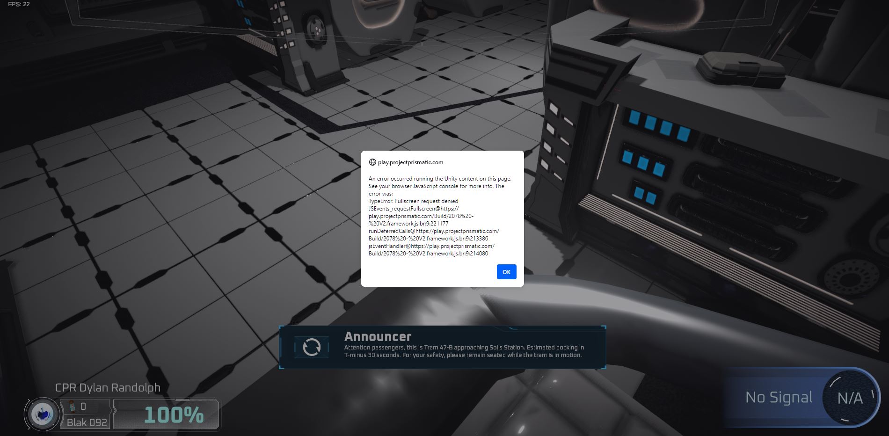Click the jsEventHandler stack trace line
Image resolution: width=889 pixels, height=436 pixels.
coord(431,250)
